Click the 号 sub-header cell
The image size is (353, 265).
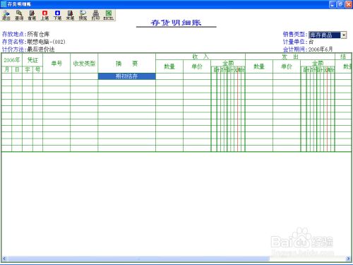click(x=37, y=70)
